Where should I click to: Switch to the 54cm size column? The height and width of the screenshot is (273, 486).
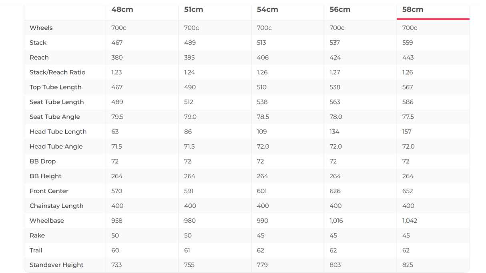coord(267,10)
